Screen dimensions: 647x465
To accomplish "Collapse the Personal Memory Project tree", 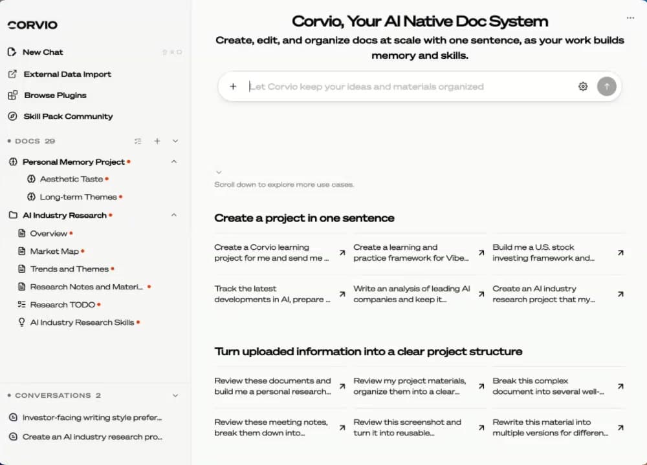I will click(174, 161).
